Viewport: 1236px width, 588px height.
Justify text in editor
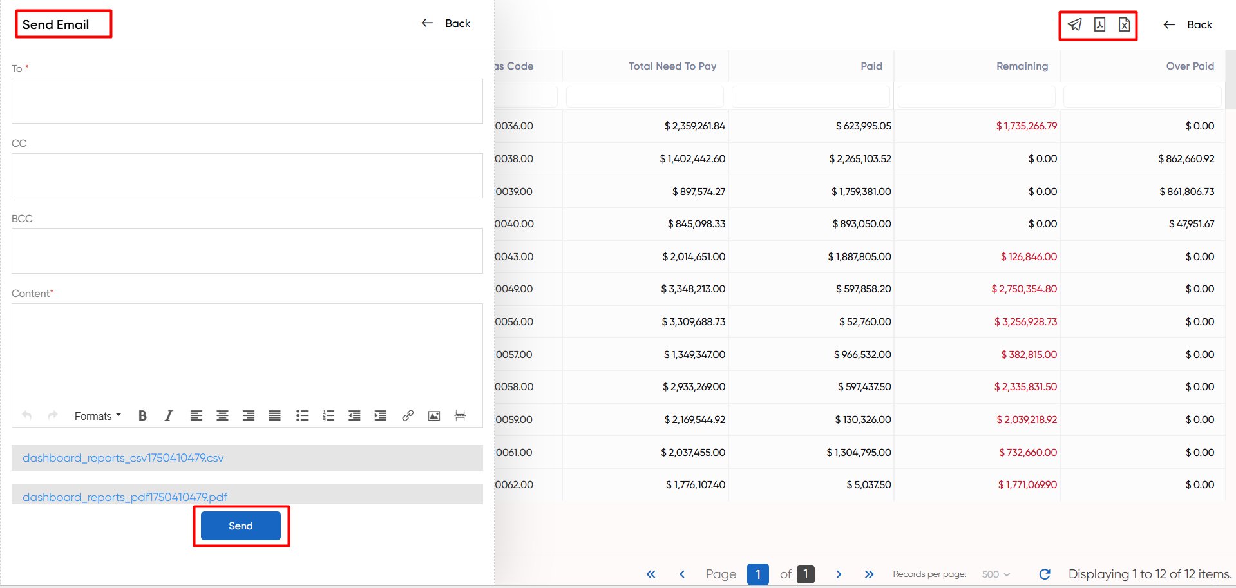274,415
